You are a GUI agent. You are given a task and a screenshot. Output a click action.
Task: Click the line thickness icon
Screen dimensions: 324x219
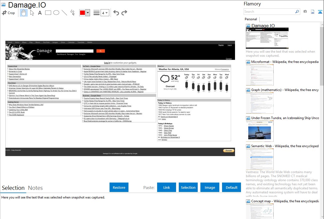[x=97, y=13]
